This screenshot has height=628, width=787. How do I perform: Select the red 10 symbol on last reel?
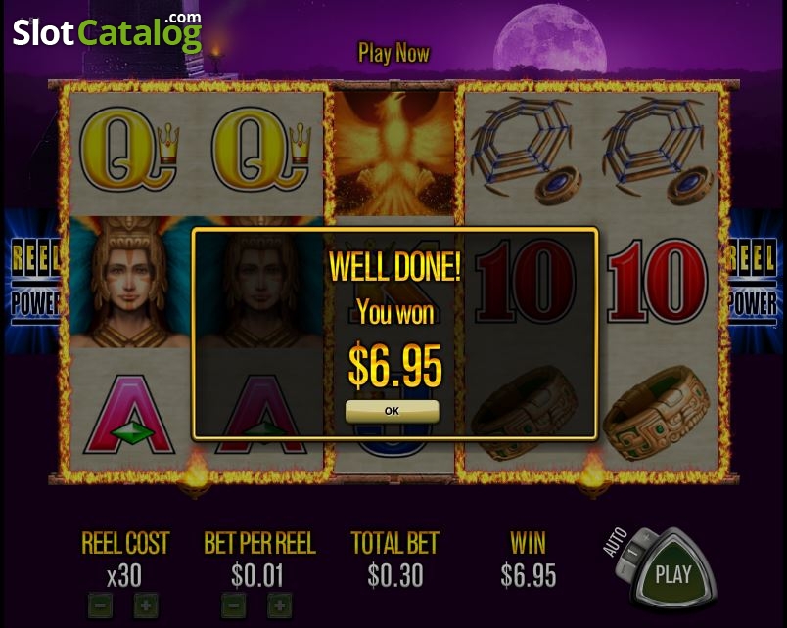tap(658, 282)
